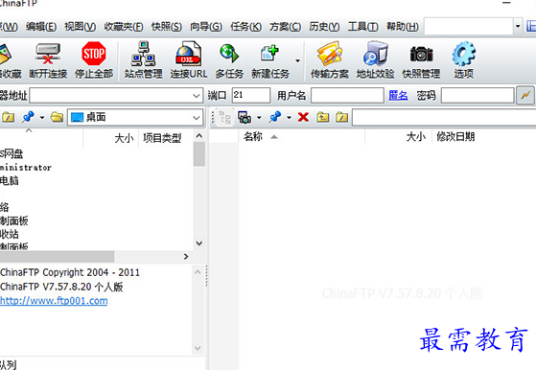Screen dimensions: 536x370
Task: Open the 向导(G) menu
Action: pos(206,27)
